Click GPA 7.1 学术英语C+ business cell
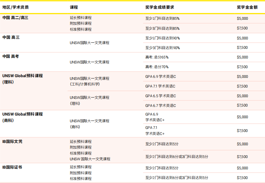The image size is (265, 183). tap(155, 131)
